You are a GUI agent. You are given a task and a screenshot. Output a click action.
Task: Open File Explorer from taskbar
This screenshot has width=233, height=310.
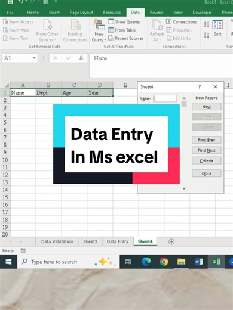[x=181, y=262]
